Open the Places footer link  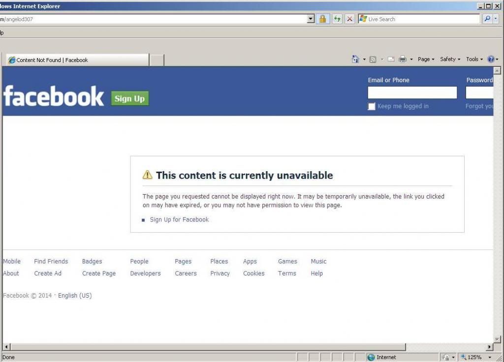tap(219, 261)
